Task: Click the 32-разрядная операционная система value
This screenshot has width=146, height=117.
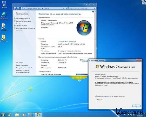Action: pyautogui.click(x=69, y=51)
